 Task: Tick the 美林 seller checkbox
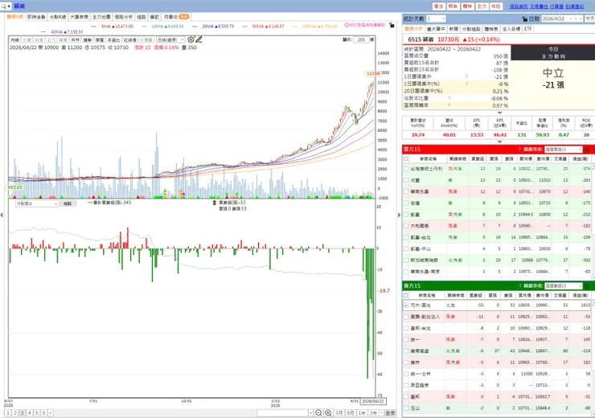pyautogui.click(x=406, y=363)
